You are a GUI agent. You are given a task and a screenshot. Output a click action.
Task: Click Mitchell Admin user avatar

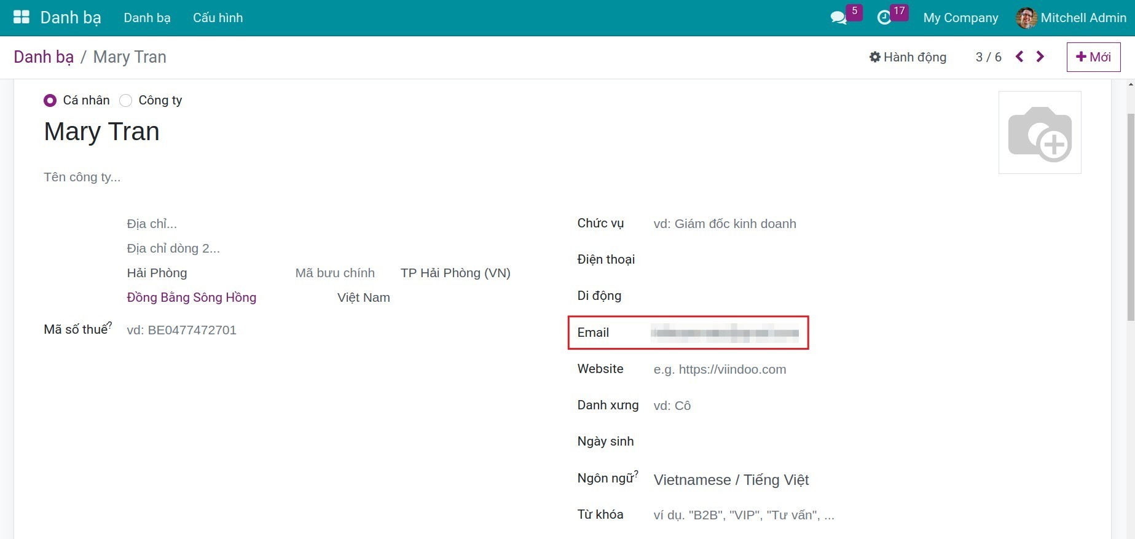click(1026, 18)
